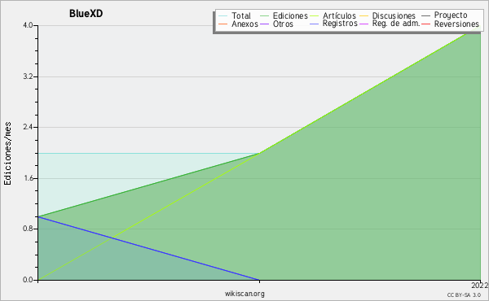Click the 'Anexos' legend label
489x301 pixels.
[244, 24]
